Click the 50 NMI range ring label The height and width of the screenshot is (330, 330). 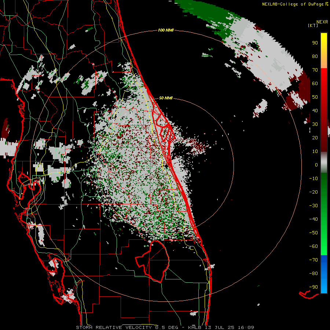(x=166, y=98)
